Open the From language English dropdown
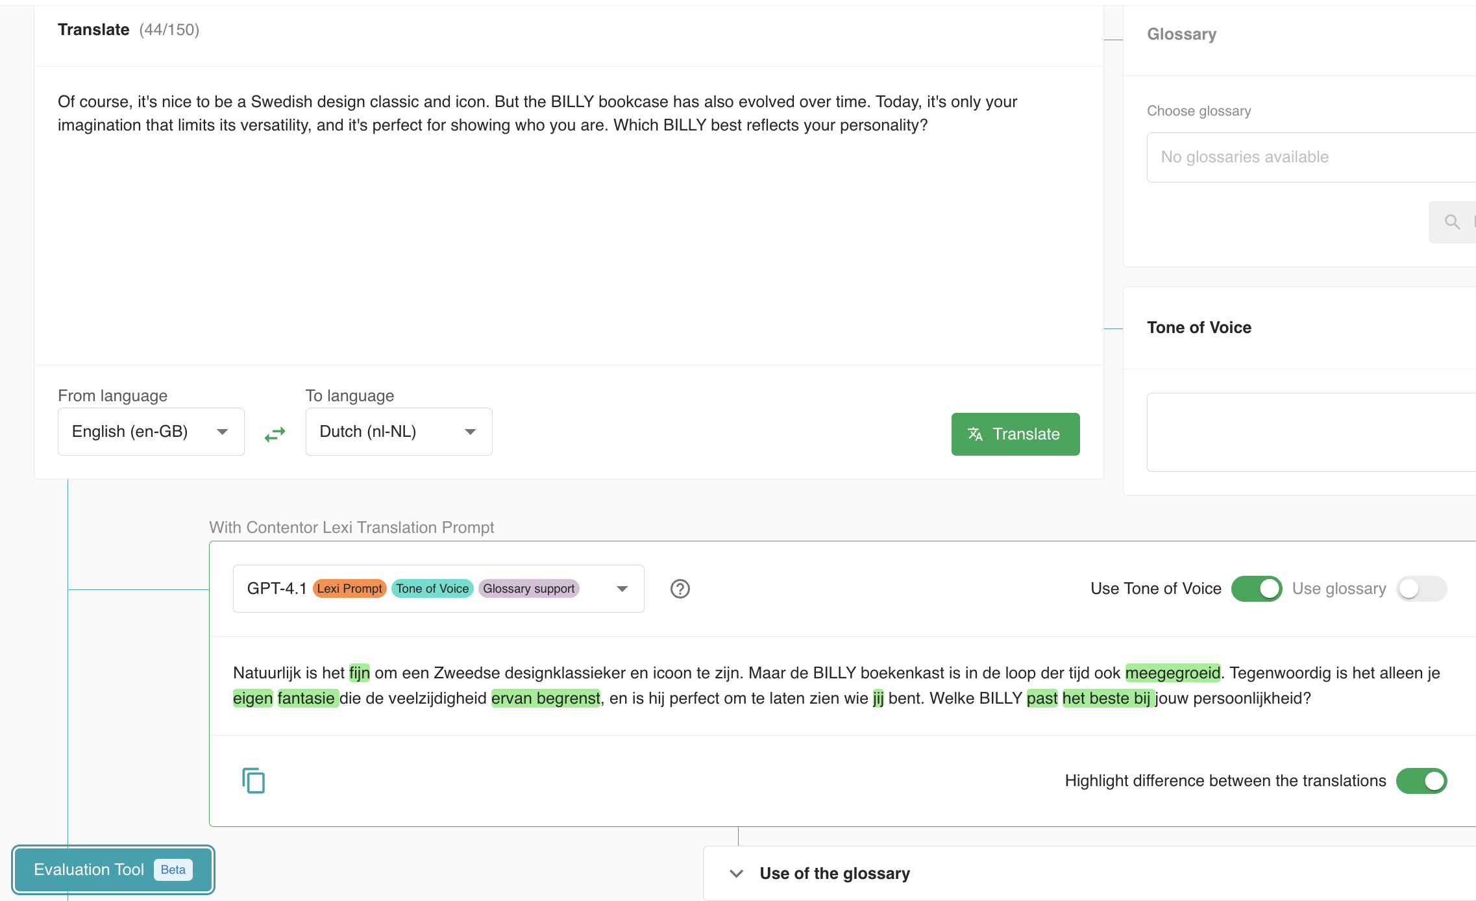 (x=151, y=432)
